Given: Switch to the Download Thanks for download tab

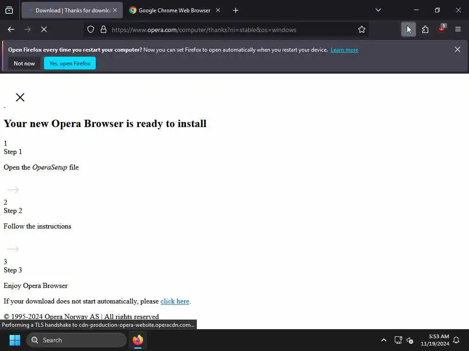Looking at the screenshot, I should coord(72,11).
